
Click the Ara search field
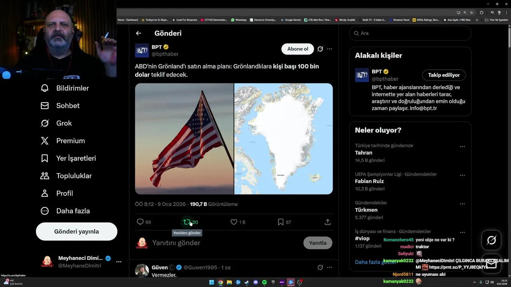pos(410,33)
